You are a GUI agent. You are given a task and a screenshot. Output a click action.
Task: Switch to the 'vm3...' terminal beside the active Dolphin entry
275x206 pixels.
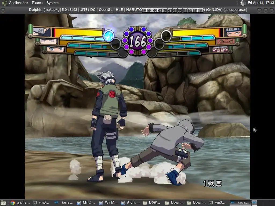click(x=218, y=203)
